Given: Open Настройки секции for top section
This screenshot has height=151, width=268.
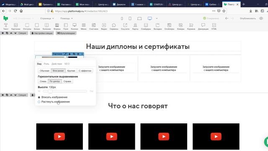Looking at the screenshot, I should click(42, 33).
